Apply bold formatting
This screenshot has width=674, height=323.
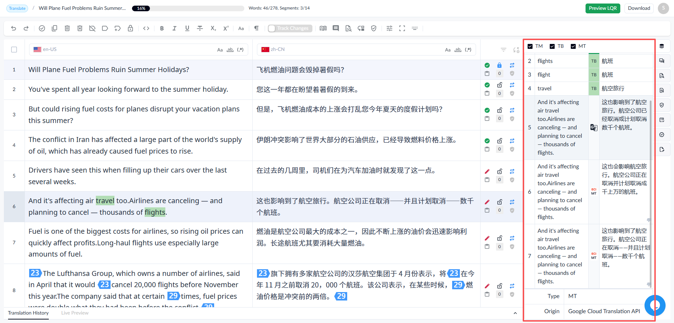162,28
